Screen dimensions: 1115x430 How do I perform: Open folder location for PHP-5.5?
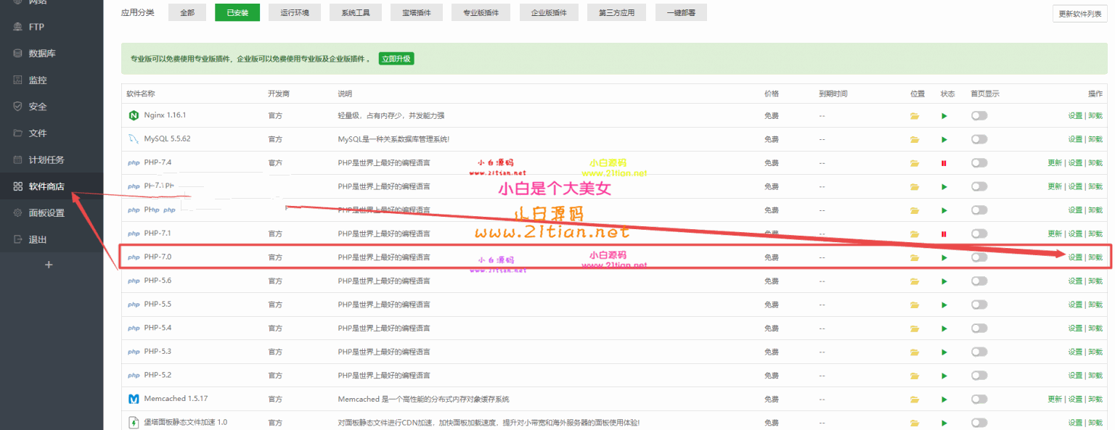coord(915,305)
